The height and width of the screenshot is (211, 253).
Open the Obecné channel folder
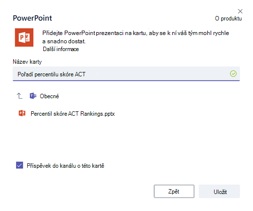click(x=49, y=96)
